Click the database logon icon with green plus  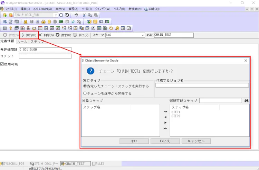click(5, 15)
